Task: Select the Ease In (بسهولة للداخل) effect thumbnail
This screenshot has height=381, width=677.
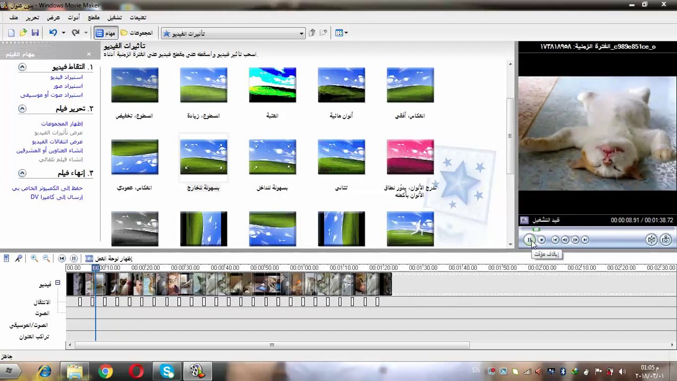Action: [272, 157]
